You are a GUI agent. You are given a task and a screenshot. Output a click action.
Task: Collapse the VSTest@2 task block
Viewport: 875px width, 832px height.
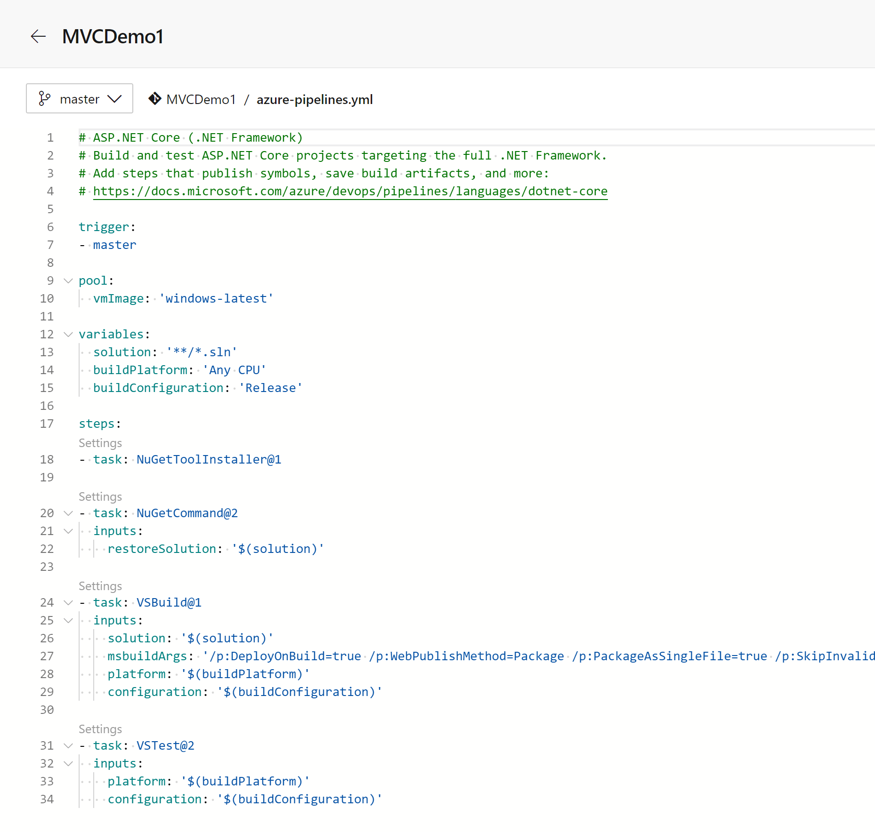click(68, 745)
